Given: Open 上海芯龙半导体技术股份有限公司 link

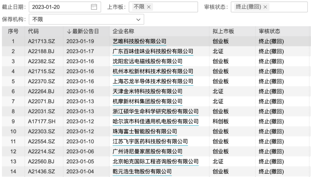Looking at the screenshot, I should tap(153, 81).
